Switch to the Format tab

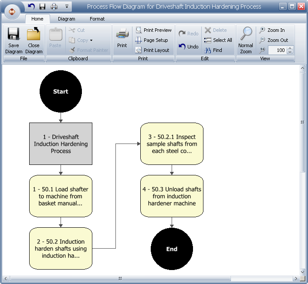(x=97, y=19)
